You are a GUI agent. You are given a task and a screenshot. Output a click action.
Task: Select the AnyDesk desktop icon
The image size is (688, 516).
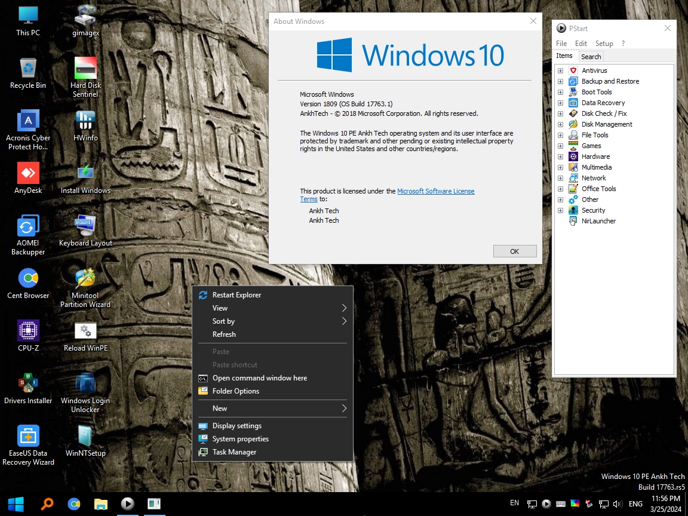point(28,178)
